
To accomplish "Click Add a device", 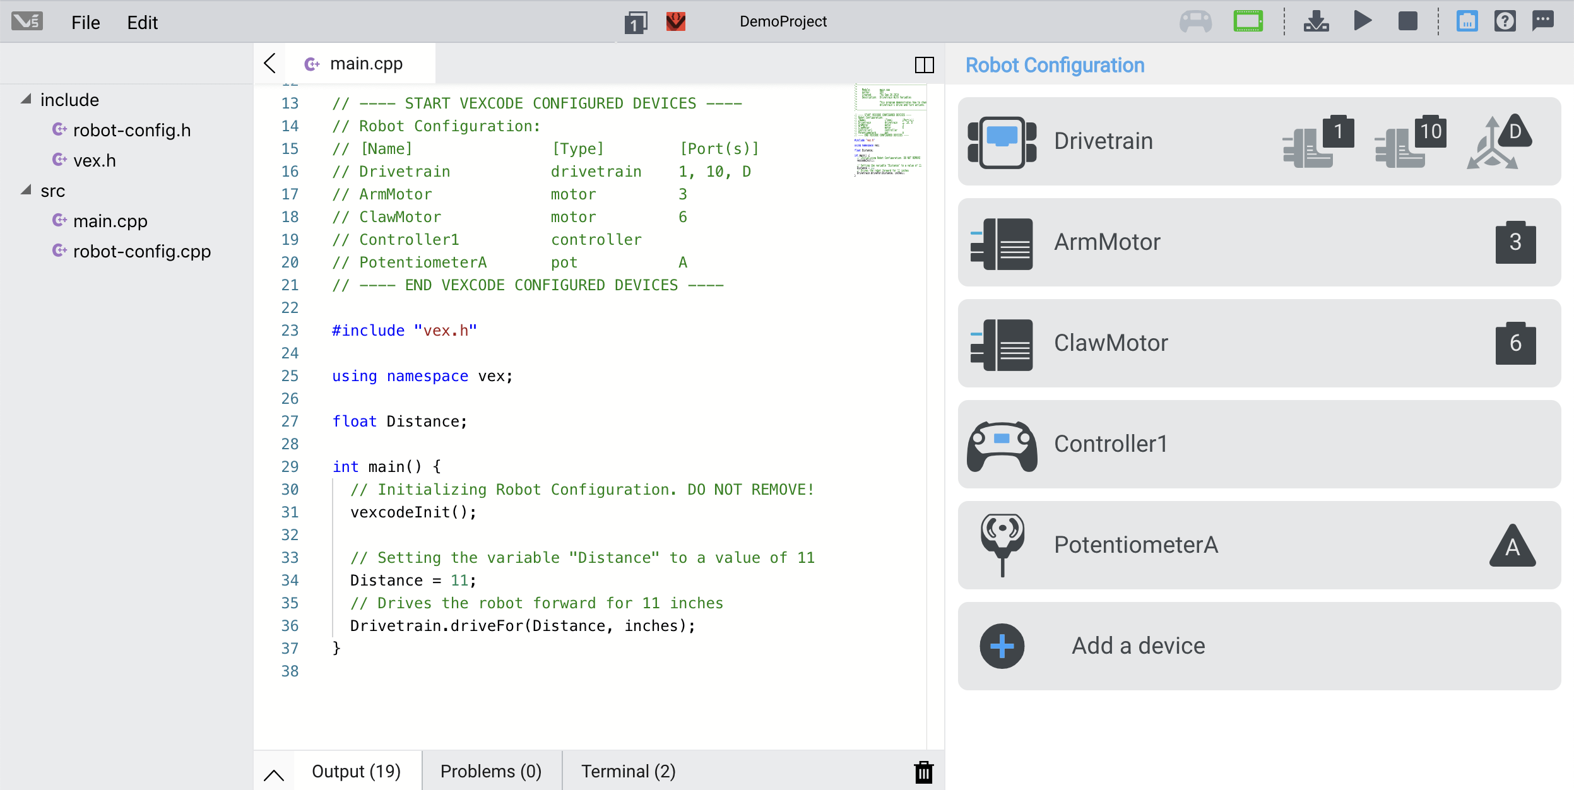I will pyautogui.click(x=1259, y=646).
